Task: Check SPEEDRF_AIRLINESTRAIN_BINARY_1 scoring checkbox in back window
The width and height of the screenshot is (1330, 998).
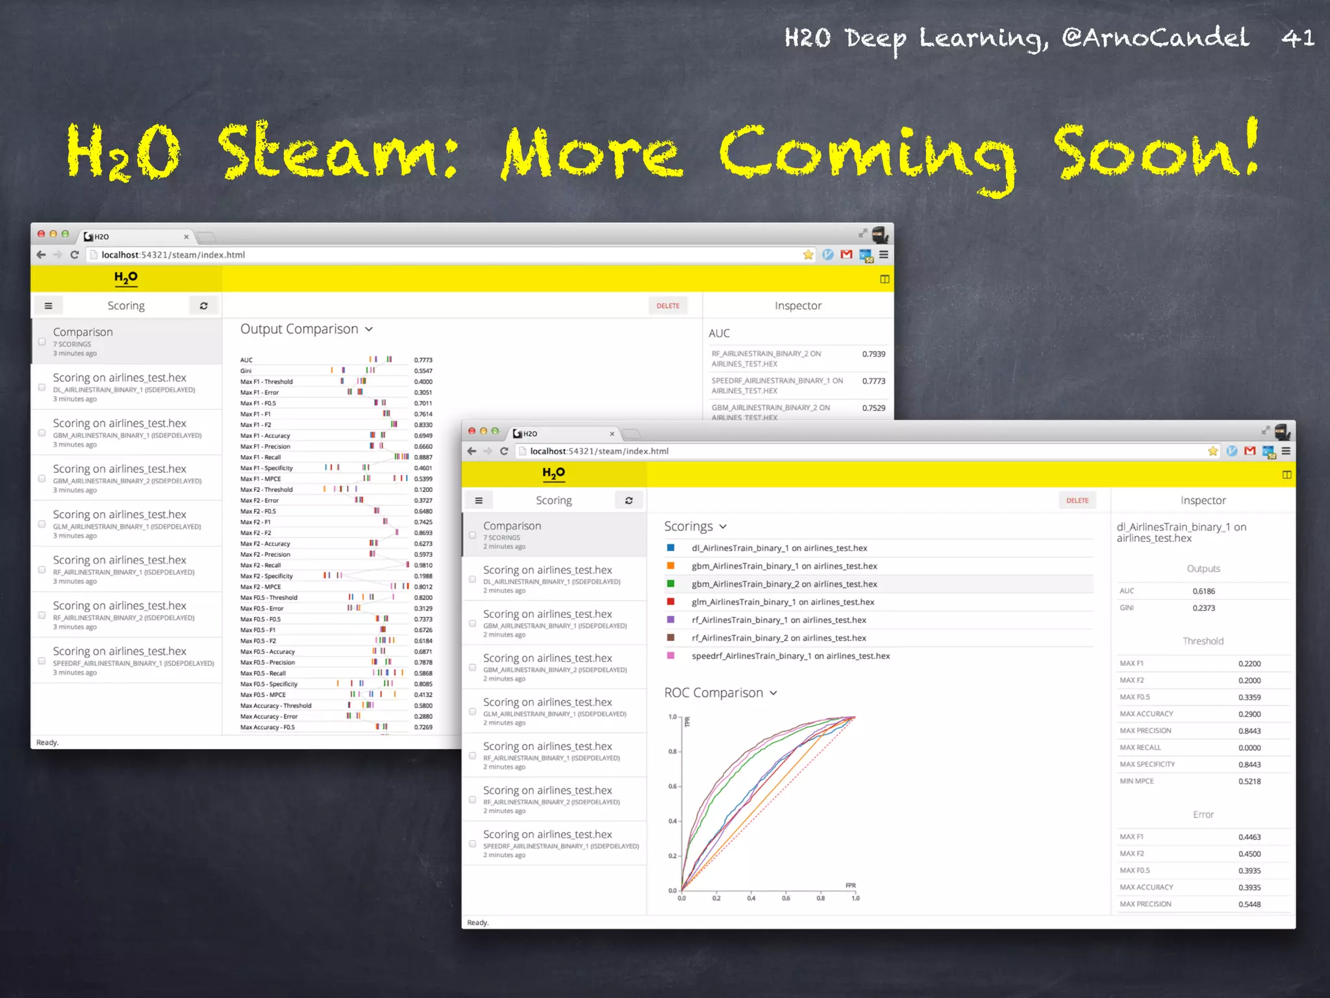Action: coord(42,661)
